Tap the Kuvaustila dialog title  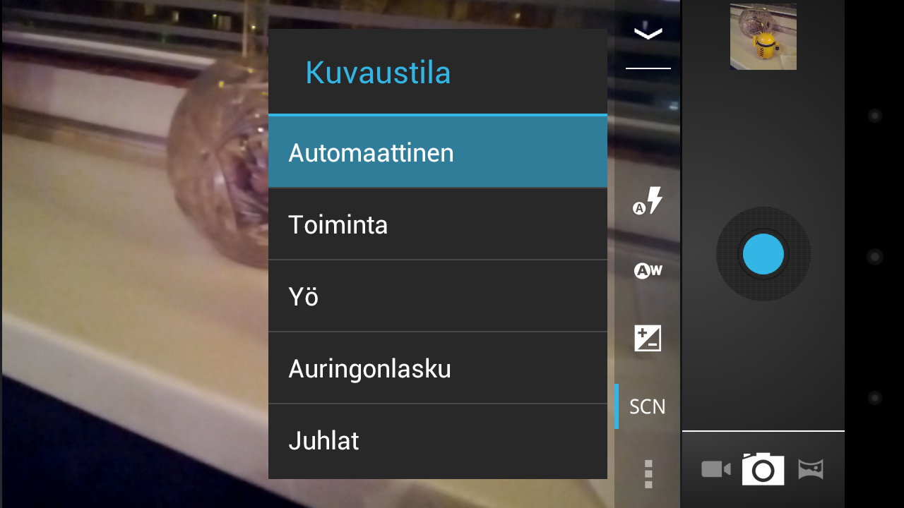[x=378, y=73]
